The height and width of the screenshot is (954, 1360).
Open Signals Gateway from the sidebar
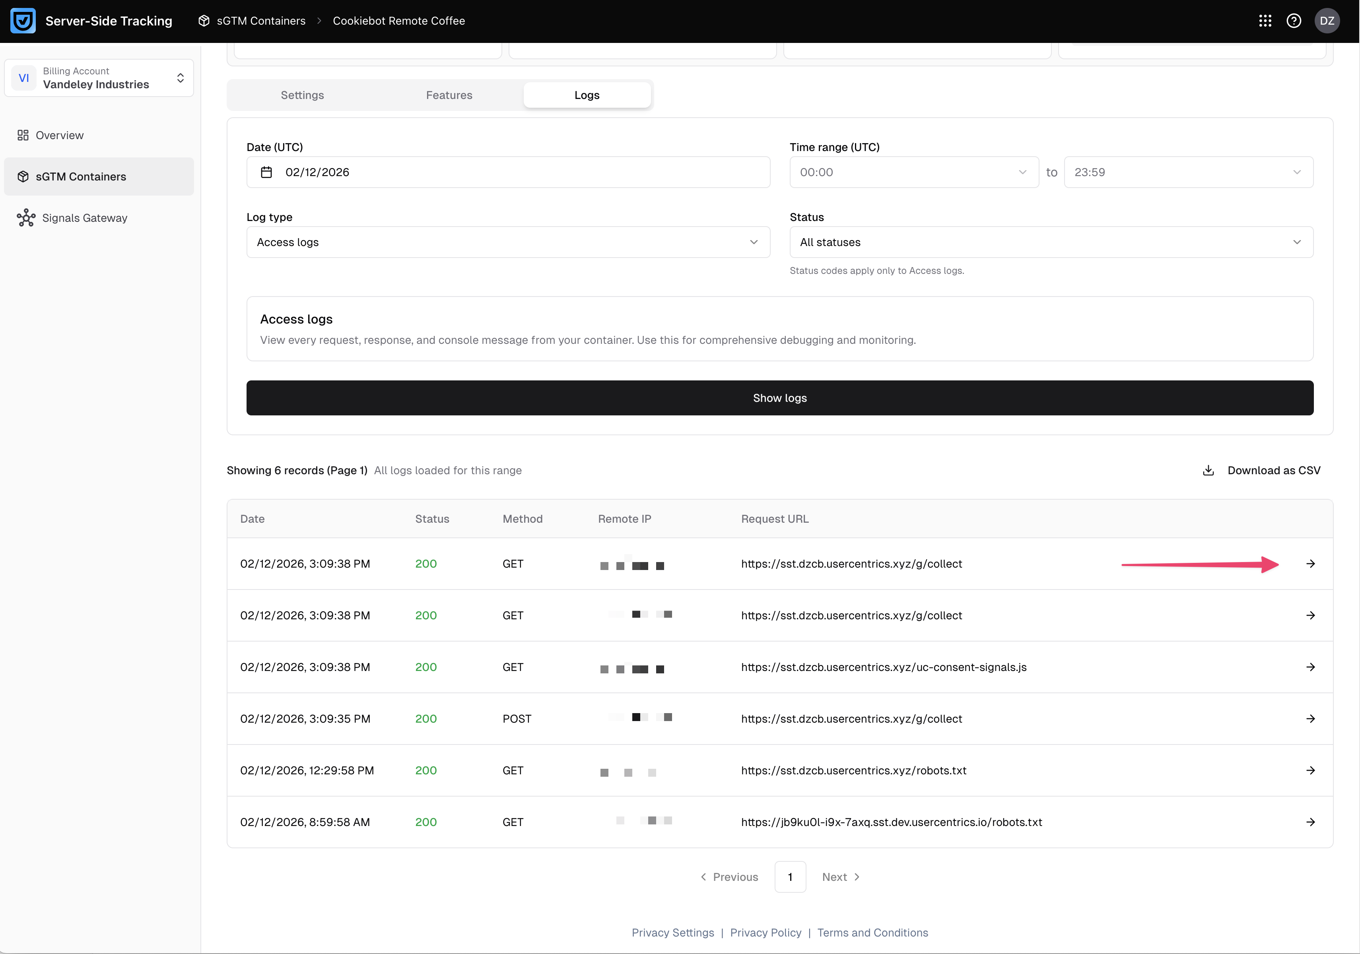[x=84, y=218]
